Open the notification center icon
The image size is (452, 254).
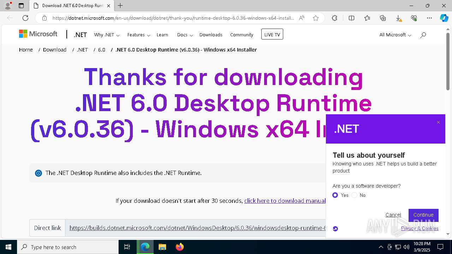pyautogui.click(x=440, y=247)
